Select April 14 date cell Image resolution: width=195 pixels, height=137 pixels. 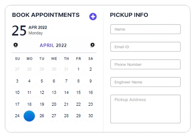66,93
